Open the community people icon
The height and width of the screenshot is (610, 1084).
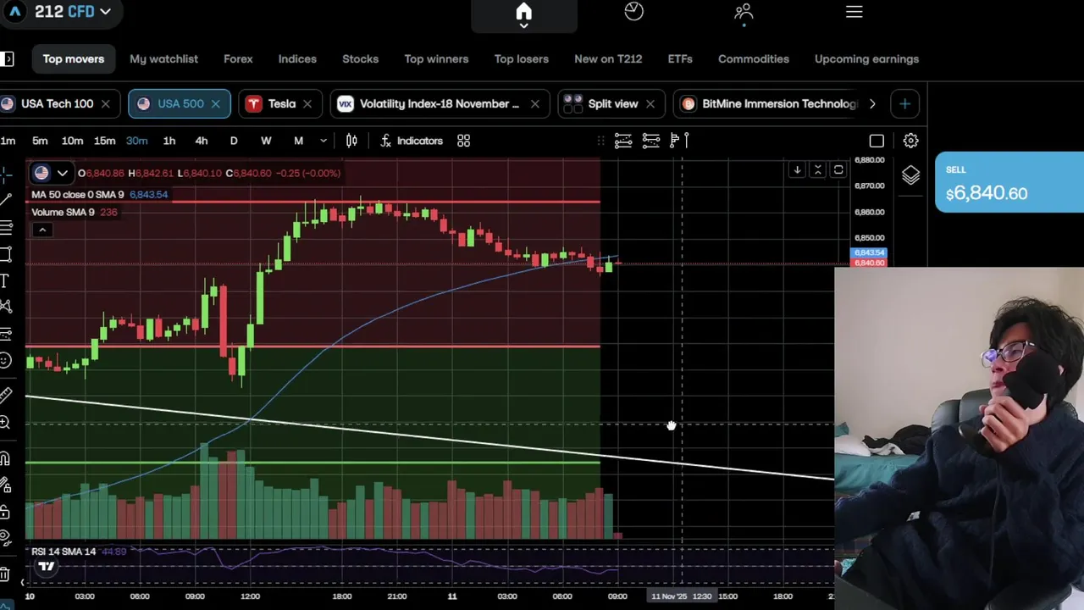coord(744,11)
